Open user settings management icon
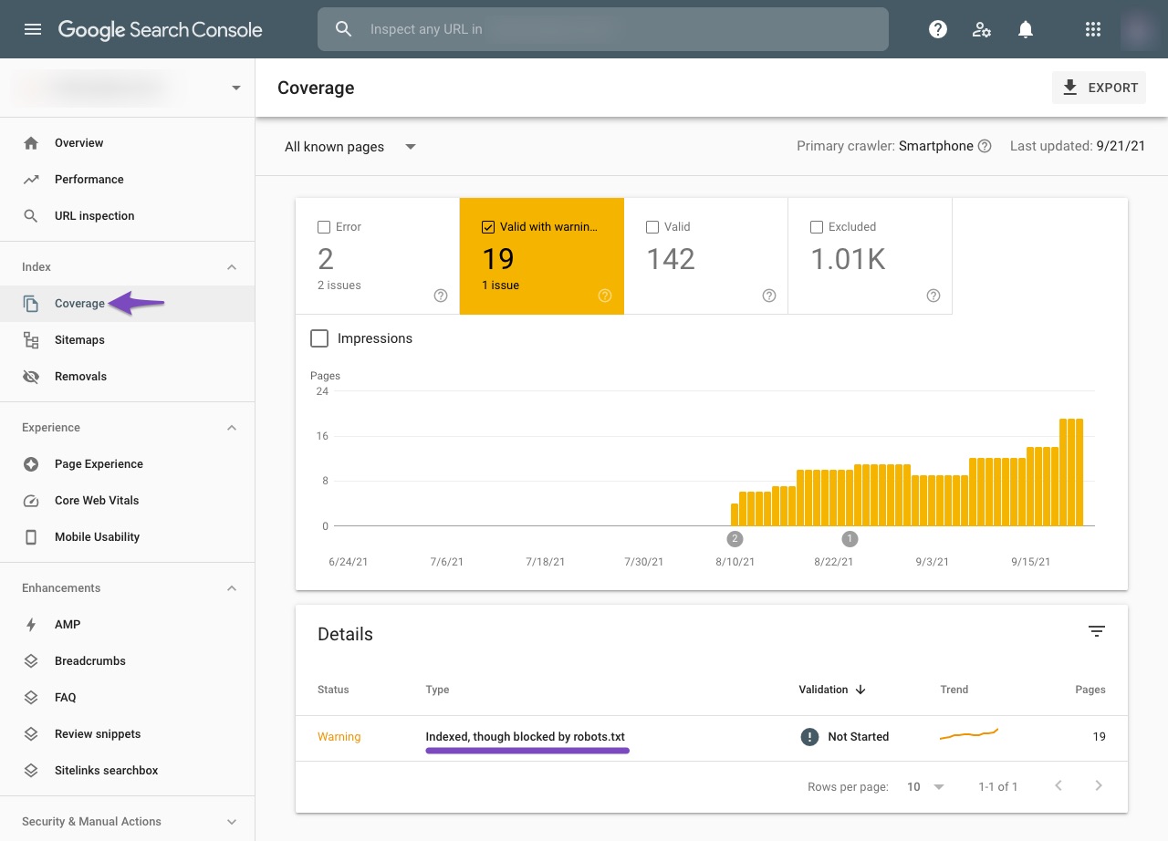The height and width of the screenshot is (841, 1168). pos(982,29)
